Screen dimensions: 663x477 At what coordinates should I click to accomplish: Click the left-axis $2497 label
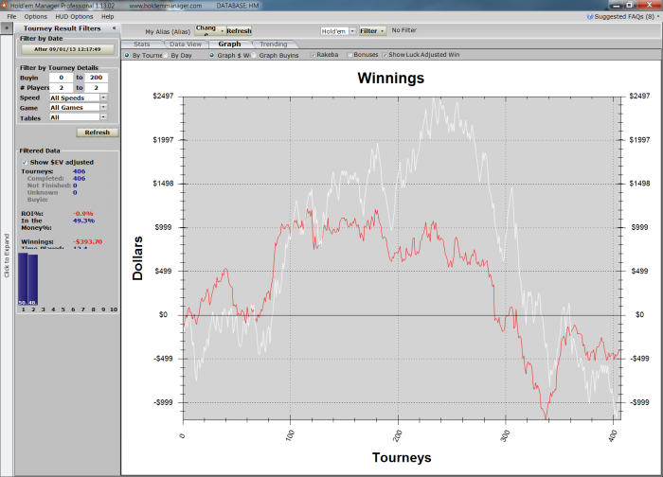tap(163, 96)
